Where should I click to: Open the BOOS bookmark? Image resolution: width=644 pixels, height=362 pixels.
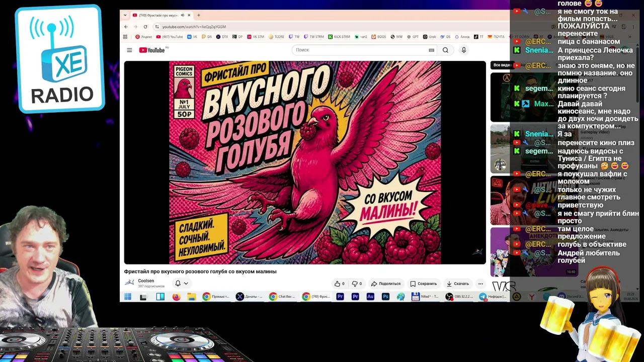click(x=378, y=37)
